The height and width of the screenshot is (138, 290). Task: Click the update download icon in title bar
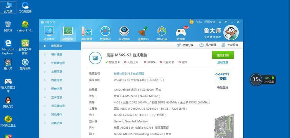coord(220,22)
